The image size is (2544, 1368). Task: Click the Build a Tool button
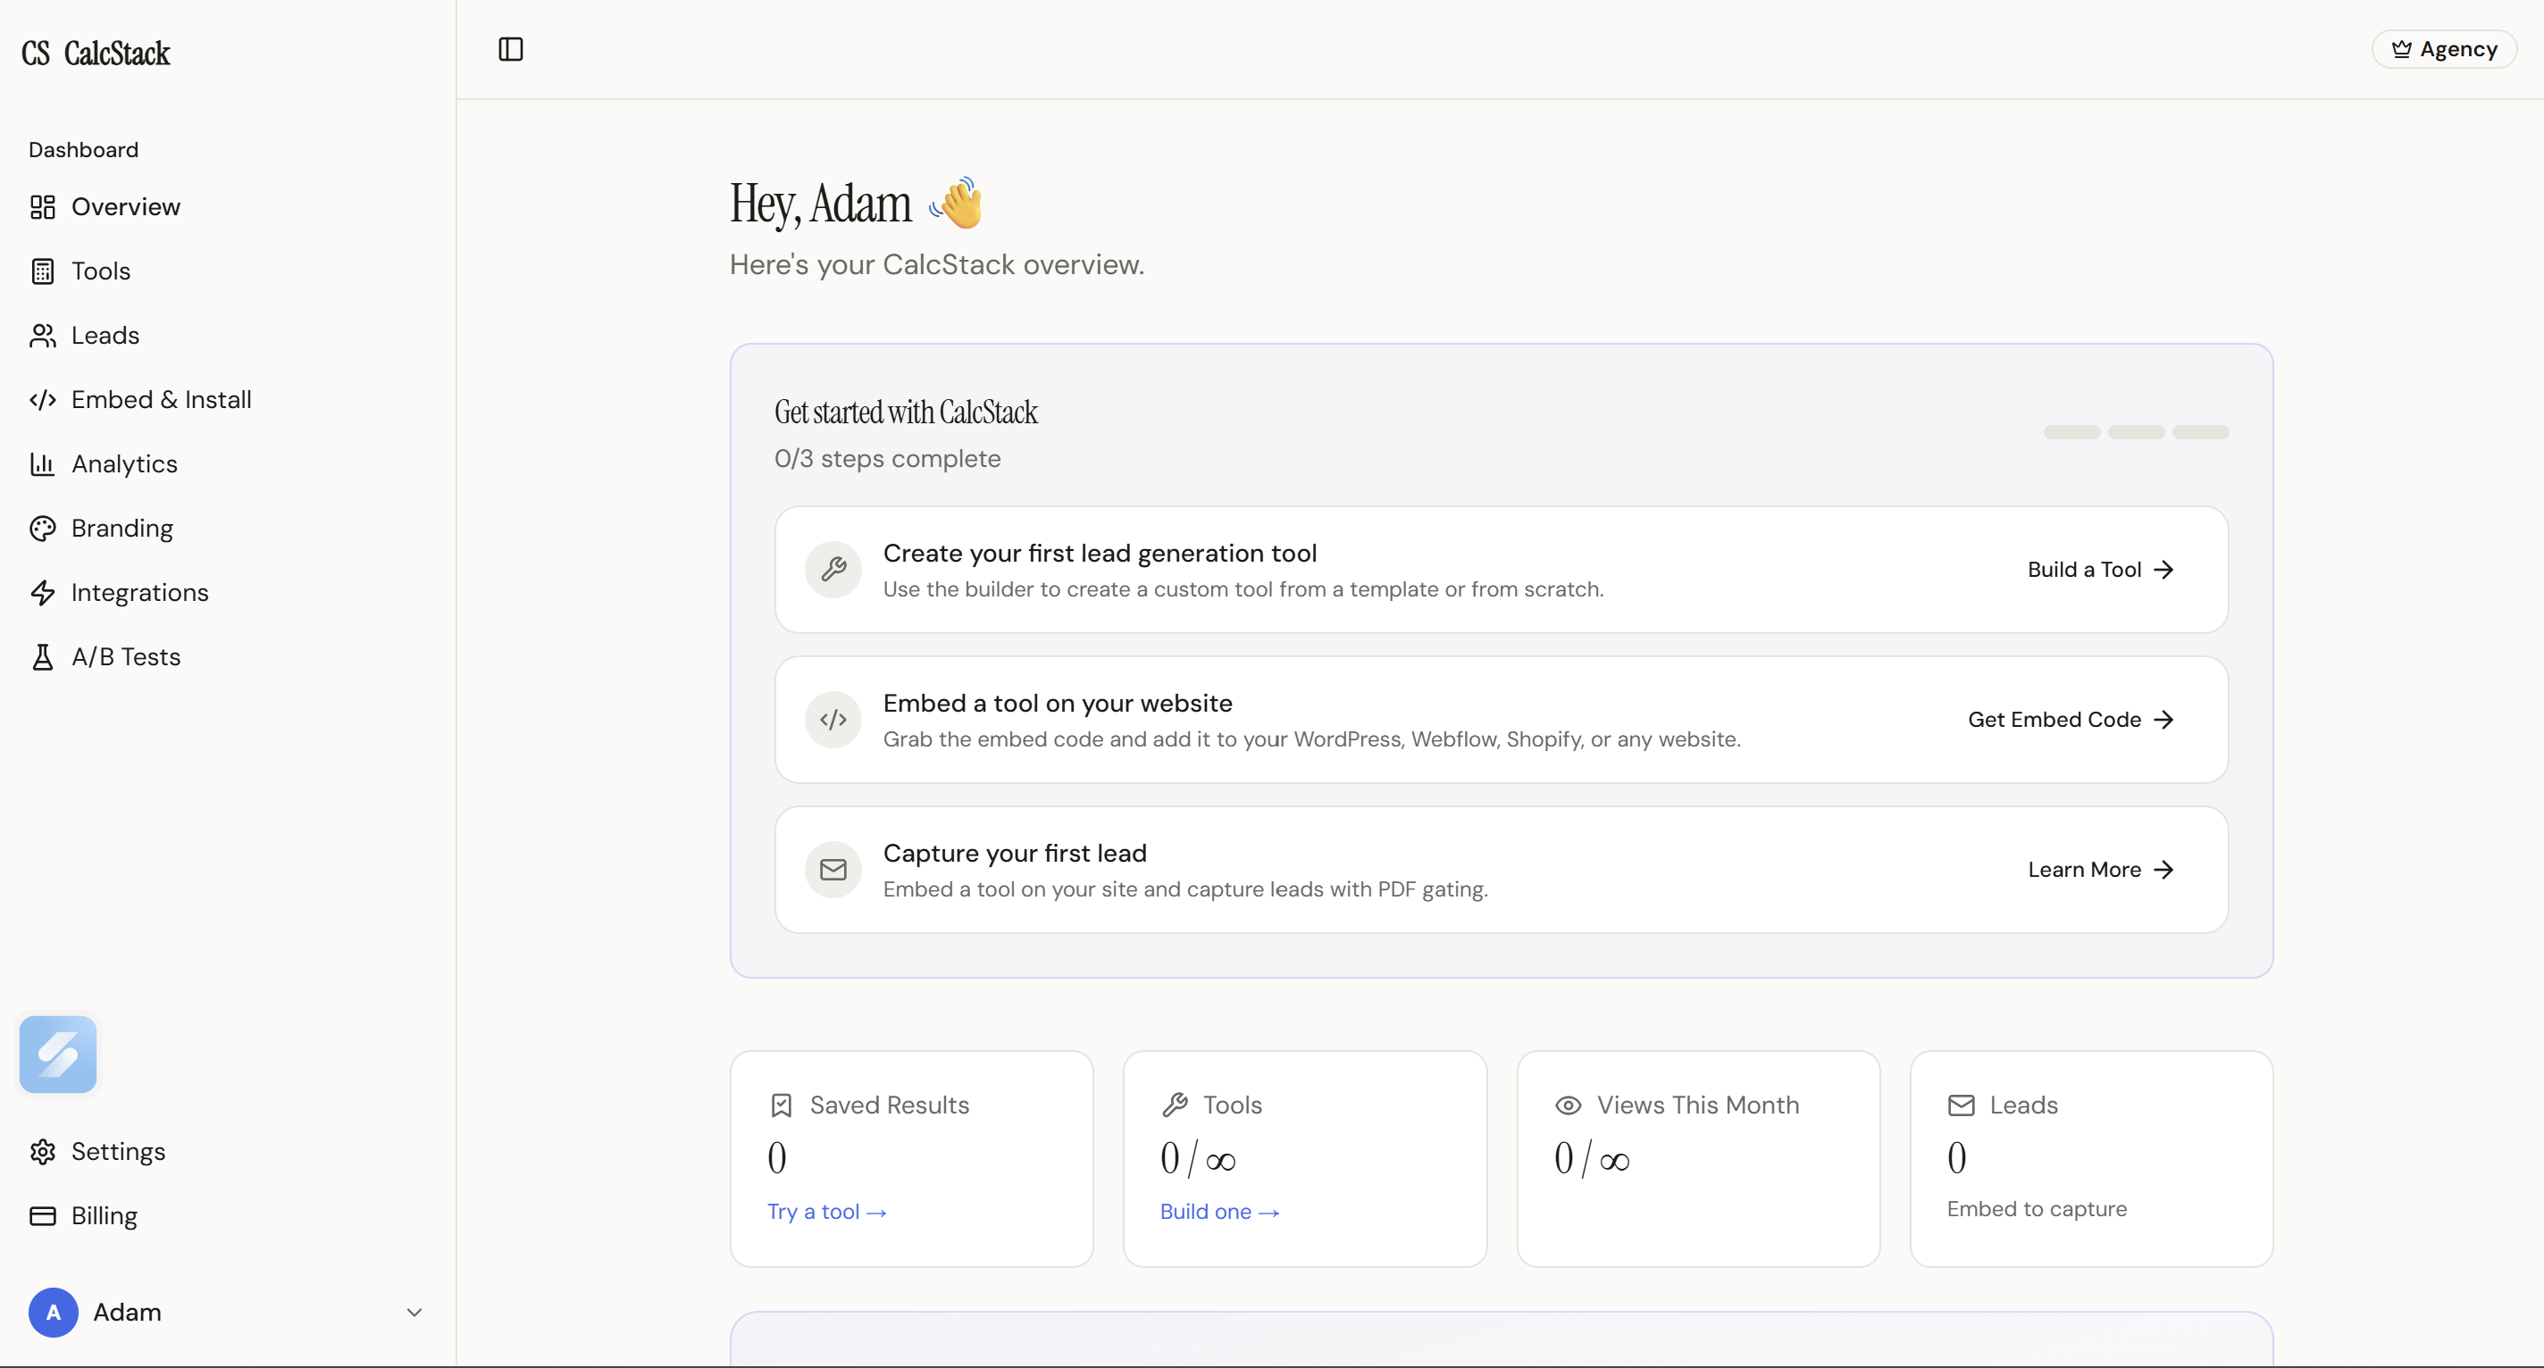[x=2099, y=570]
